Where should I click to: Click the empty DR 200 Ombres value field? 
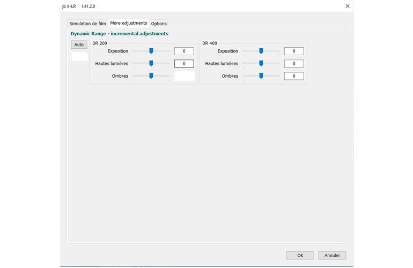point(184,76)
